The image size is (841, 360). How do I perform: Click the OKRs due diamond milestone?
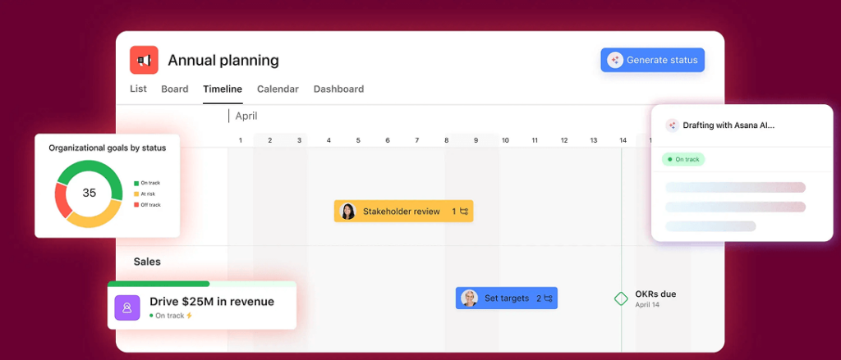622,298
